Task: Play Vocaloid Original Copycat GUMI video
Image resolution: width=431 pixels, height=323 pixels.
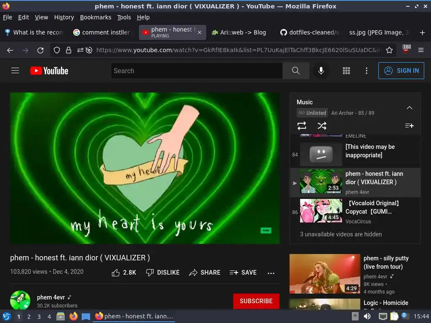Action: (x=355, y=212)
